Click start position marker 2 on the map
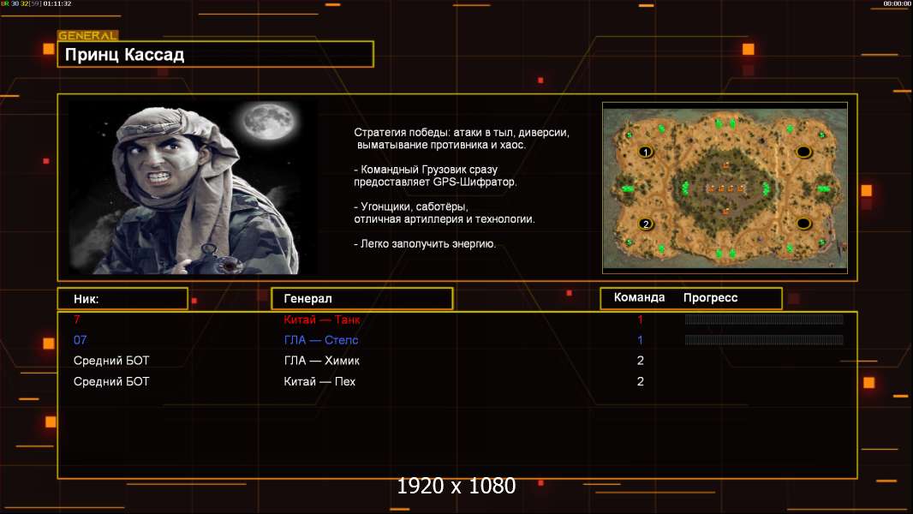The image size is (913, 514). click(x=645, y=224)
